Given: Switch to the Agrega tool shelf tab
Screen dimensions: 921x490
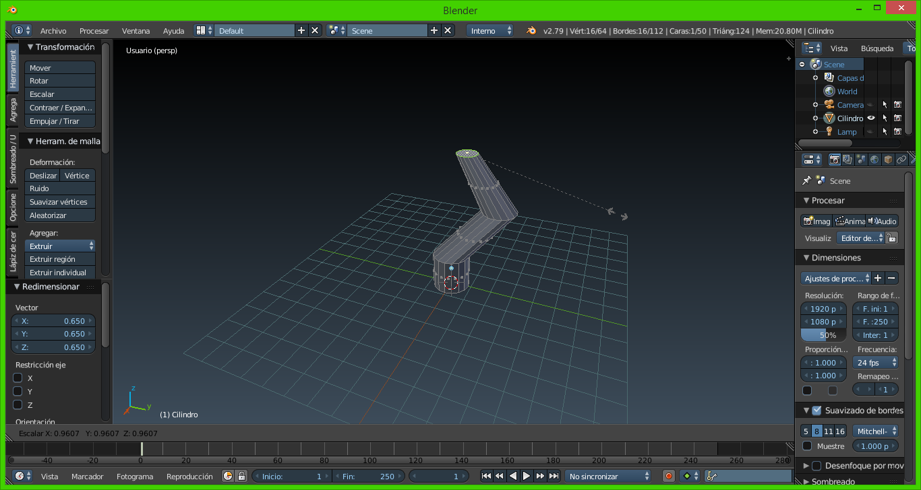Looking at the screenshot, I should [12, 110].
